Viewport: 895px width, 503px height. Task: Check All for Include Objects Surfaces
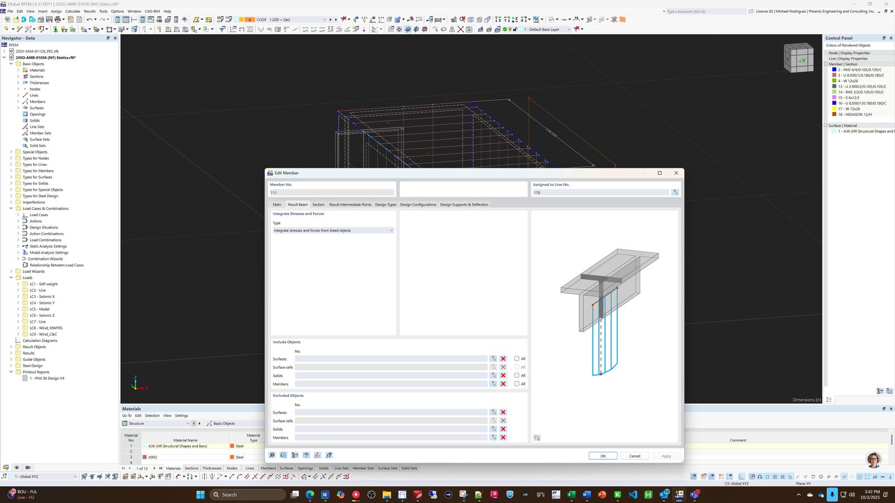pyautogui.click(x=516, y=359)
